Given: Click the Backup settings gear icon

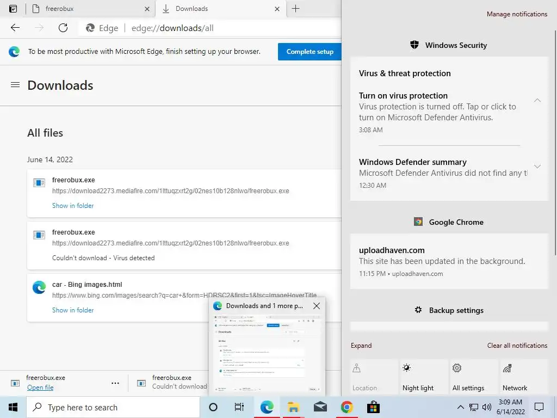Looking at the screenshot, I should (418, 310).
